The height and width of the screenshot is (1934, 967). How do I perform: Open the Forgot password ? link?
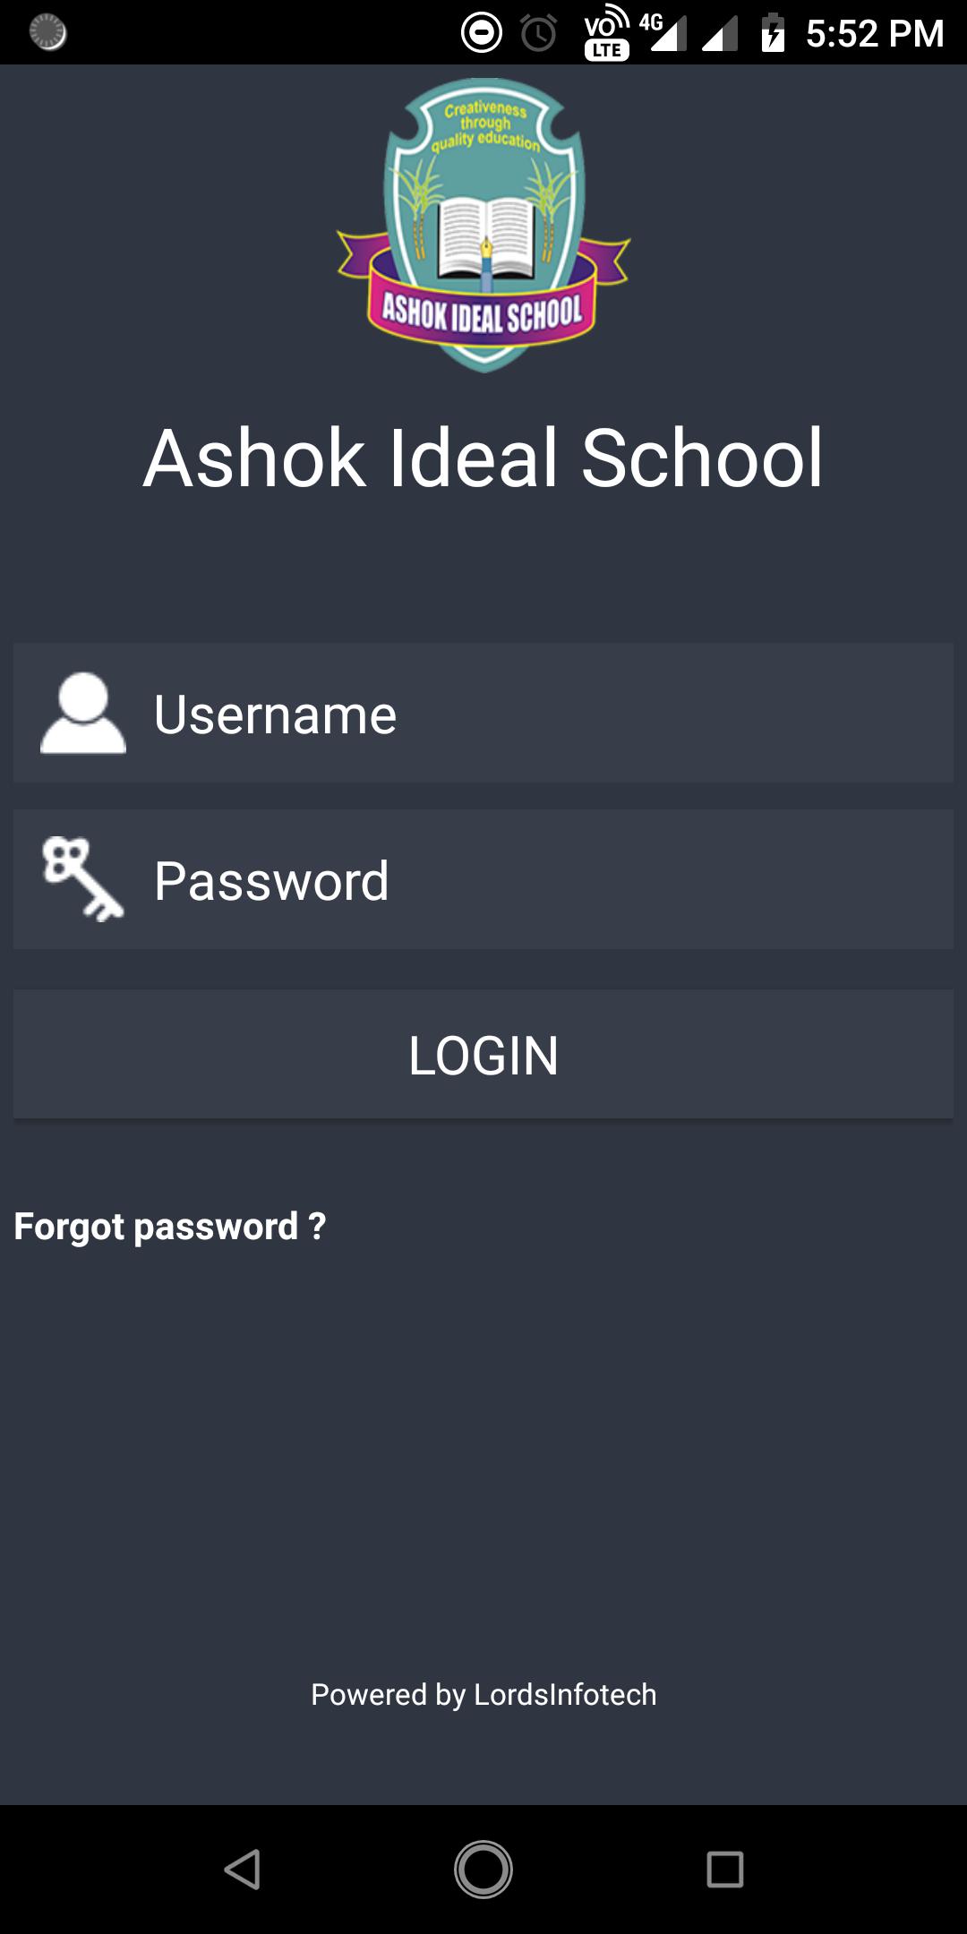(x=170, y=1227)
